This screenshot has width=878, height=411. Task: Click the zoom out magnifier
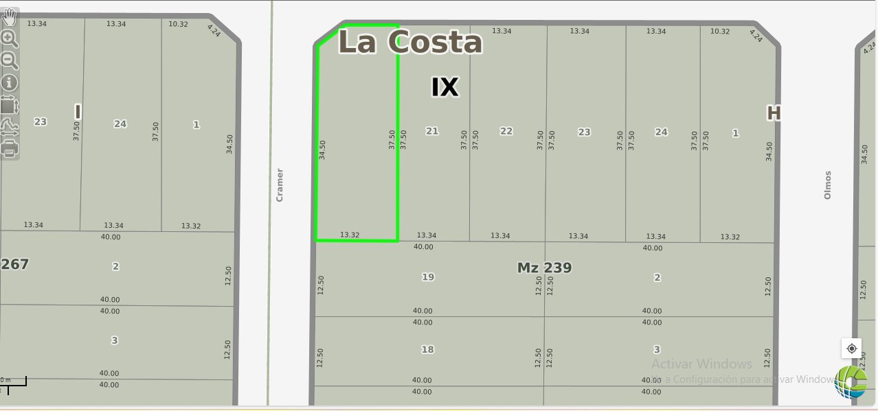tap(10, 60)
